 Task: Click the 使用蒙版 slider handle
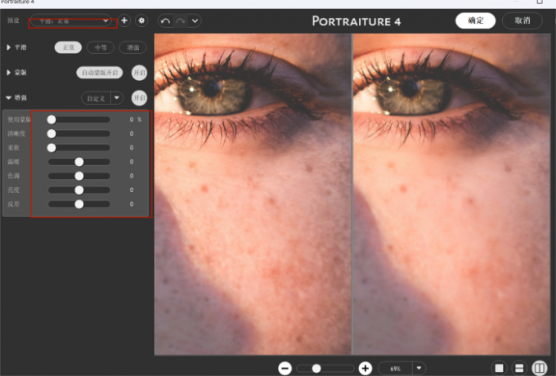pos(52,119)
